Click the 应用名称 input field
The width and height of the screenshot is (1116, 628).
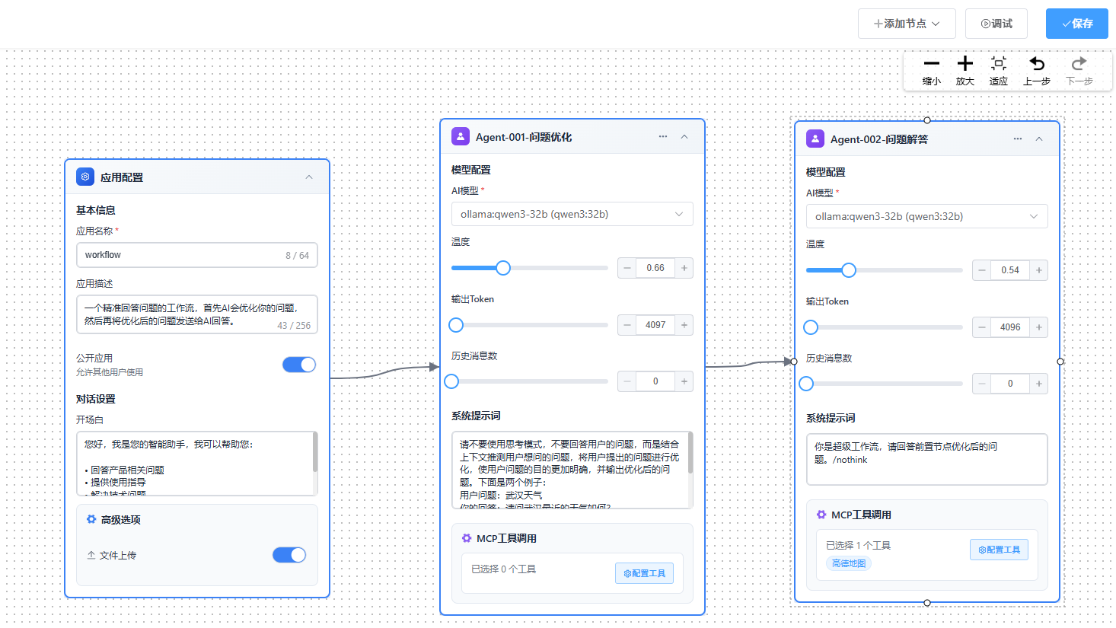[x=183, y=255]
